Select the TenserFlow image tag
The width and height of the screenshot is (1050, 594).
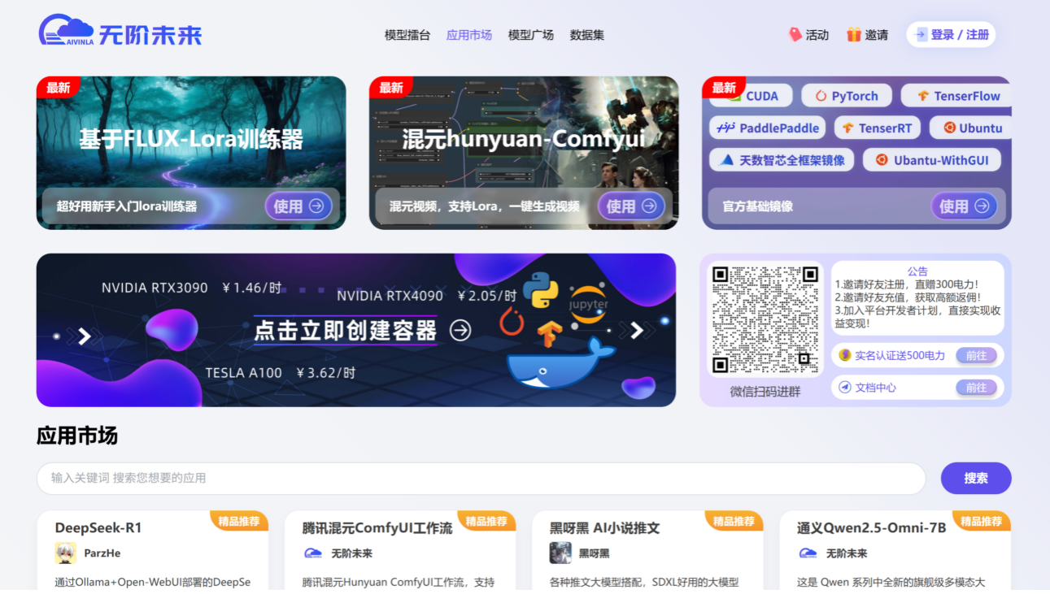(x=956, y=96)
